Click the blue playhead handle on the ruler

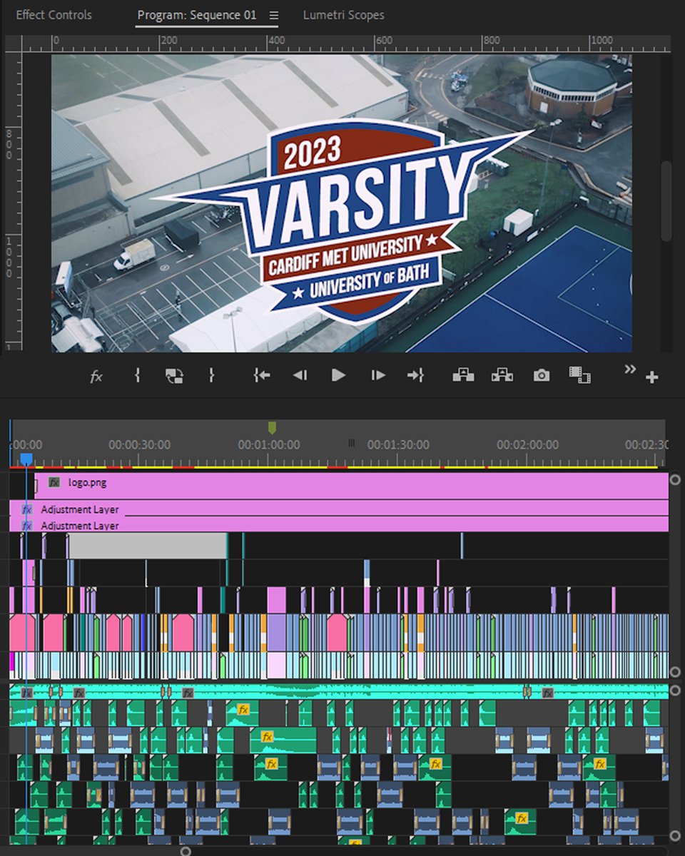tap(26, 459)
